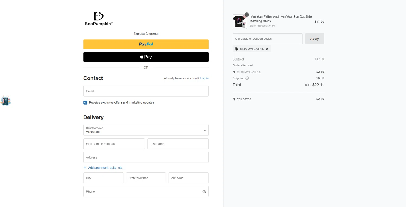Click the BeePumpkin store logo

(99, 18)
